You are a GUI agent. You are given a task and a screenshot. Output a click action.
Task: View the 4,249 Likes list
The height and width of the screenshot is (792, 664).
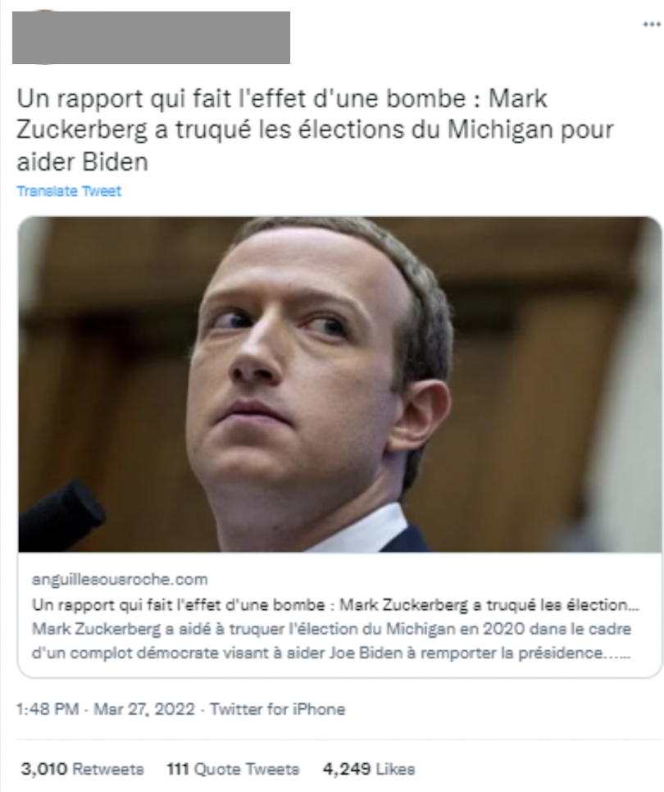(369, 769)
